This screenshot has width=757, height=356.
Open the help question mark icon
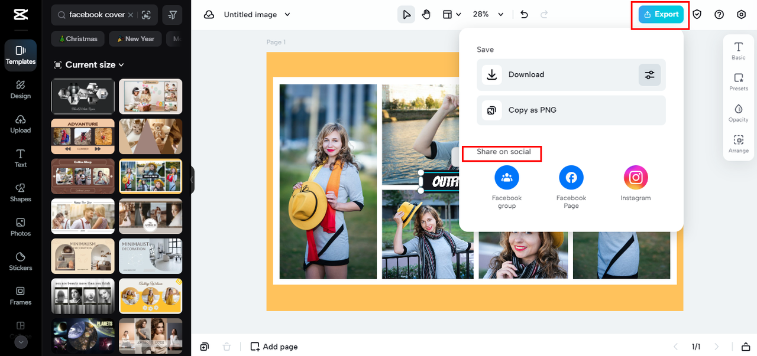(x=719, y=15)
